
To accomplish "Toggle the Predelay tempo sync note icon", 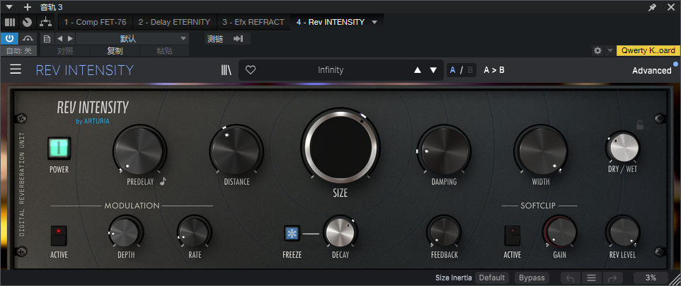I will [163, 181].
